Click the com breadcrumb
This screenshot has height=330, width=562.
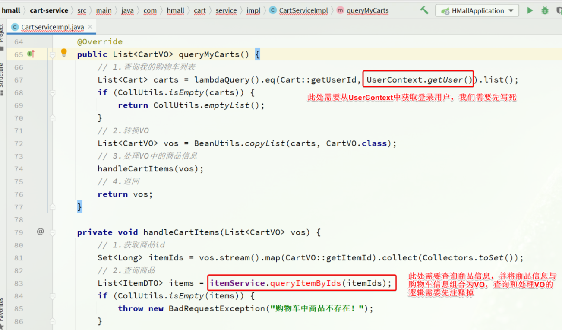[150, 10]
